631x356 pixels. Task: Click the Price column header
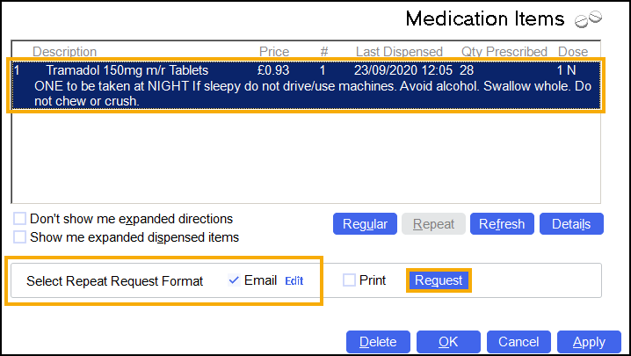[x=273, y=52]
